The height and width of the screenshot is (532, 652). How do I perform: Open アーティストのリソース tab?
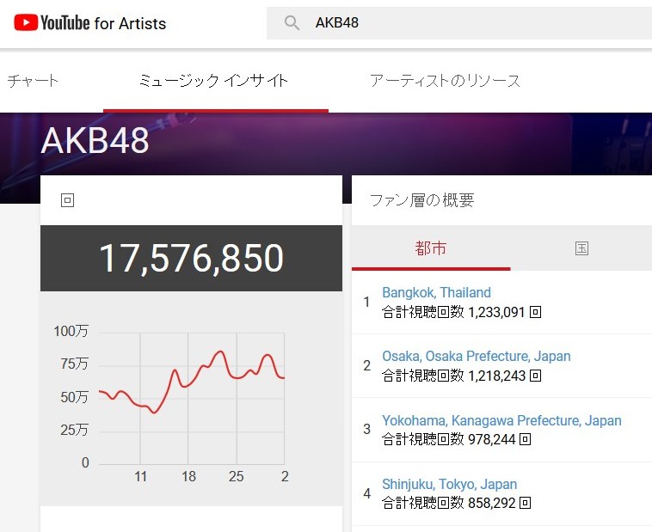pos(445,81)
